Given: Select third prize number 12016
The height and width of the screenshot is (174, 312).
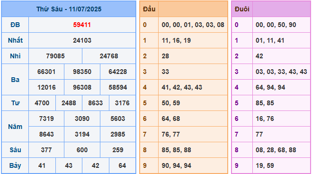Looking at the screenshot, I should click(x=46, y=87).
